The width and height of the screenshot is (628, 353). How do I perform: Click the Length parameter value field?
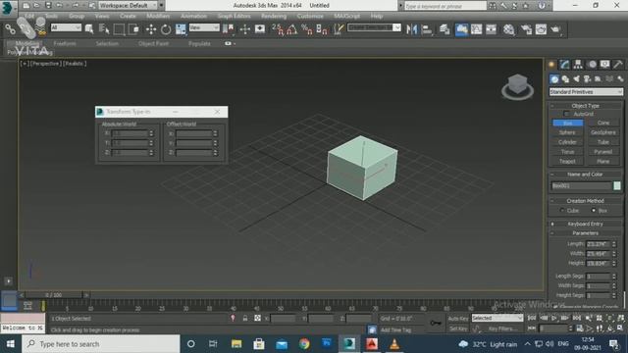598,244
